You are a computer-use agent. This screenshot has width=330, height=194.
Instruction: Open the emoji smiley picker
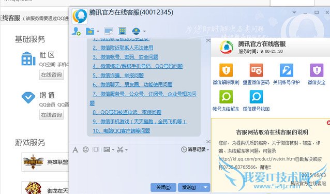point(86,150)
